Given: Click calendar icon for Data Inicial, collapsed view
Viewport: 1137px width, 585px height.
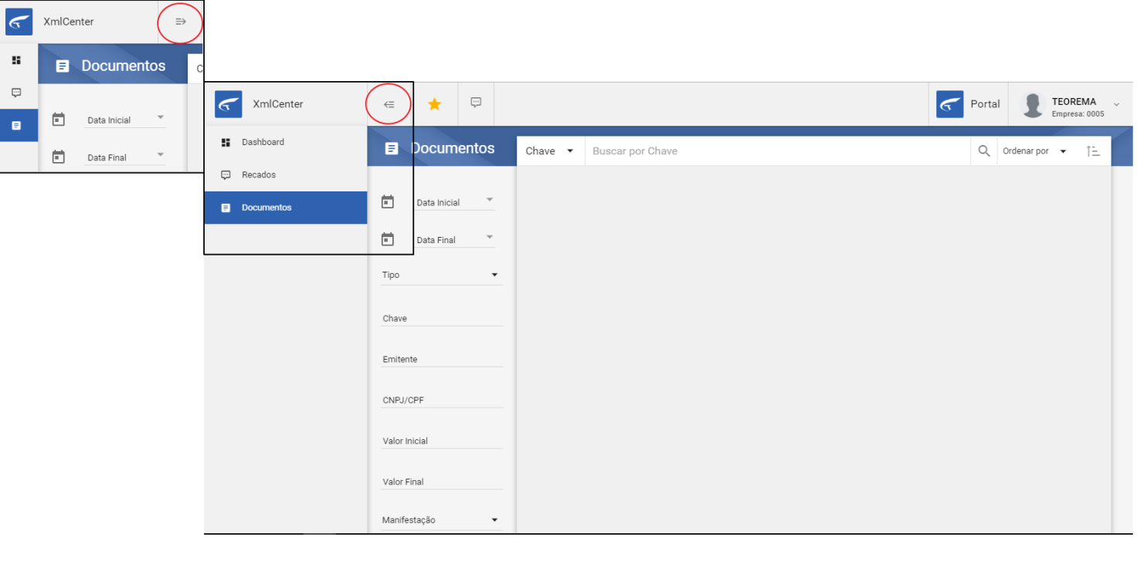Looking at the screenshot, I should pos(58,120).
